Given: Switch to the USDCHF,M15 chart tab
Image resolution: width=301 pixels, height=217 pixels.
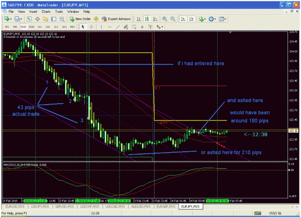Looking at the screenshot, I should point(90,206).
